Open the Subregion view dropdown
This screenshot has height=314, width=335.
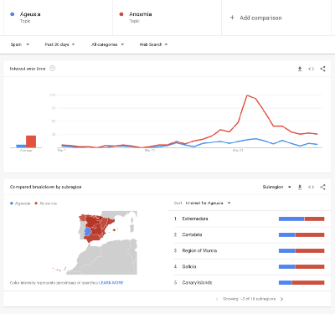[277, 187]
